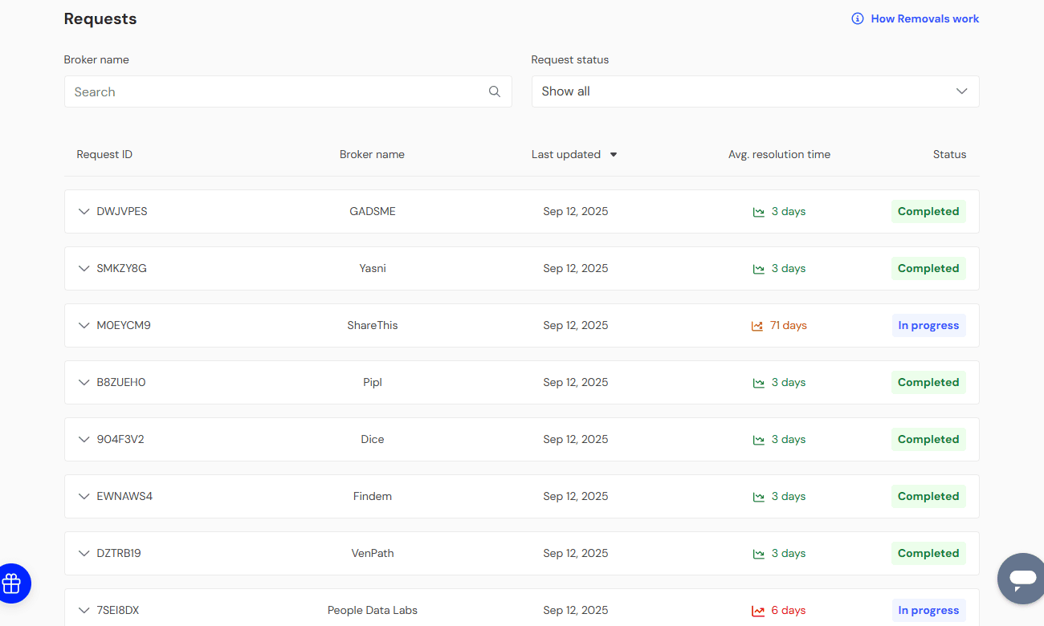Select the GADSME broker name
The image size is (1044, 626).
(x=373, y=212)
